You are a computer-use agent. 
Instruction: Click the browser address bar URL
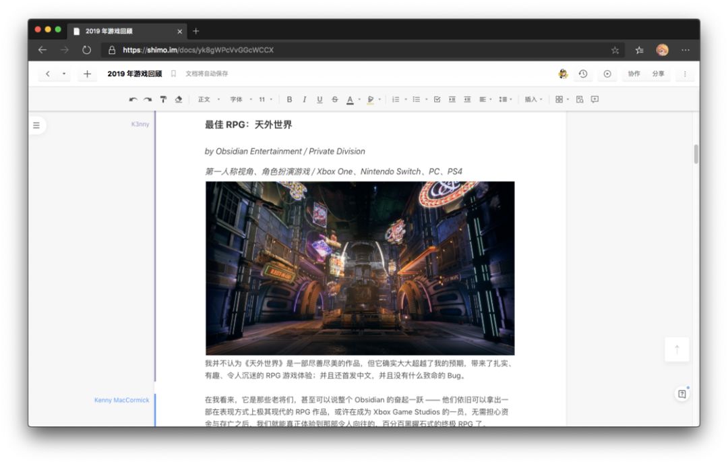198,50
